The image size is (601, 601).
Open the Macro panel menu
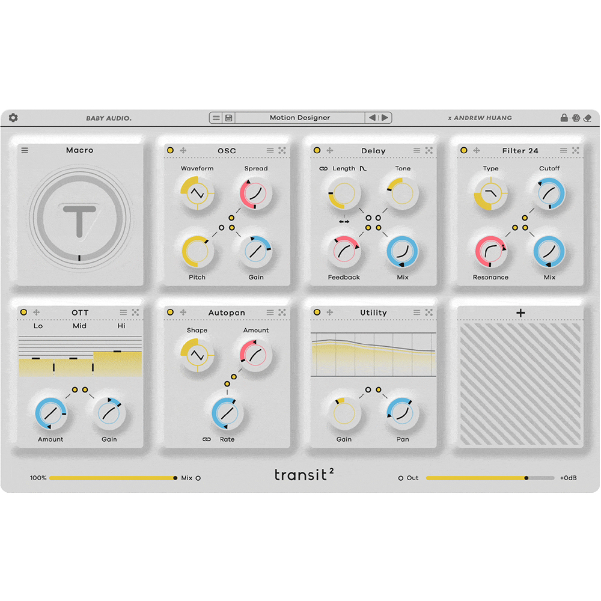24,150
